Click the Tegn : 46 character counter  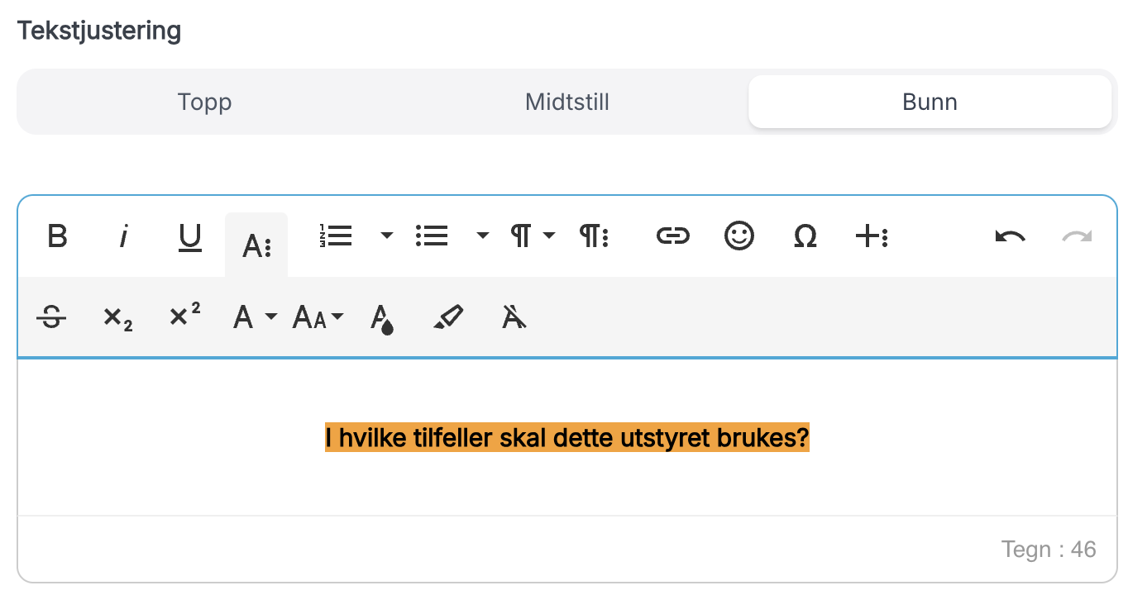pos(1049,549)
